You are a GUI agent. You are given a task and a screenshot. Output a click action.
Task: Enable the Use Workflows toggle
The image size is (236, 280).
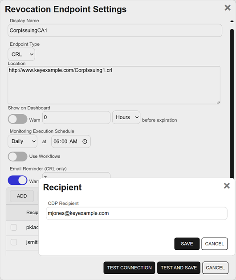pyautogui.click(x=17, y=156)
